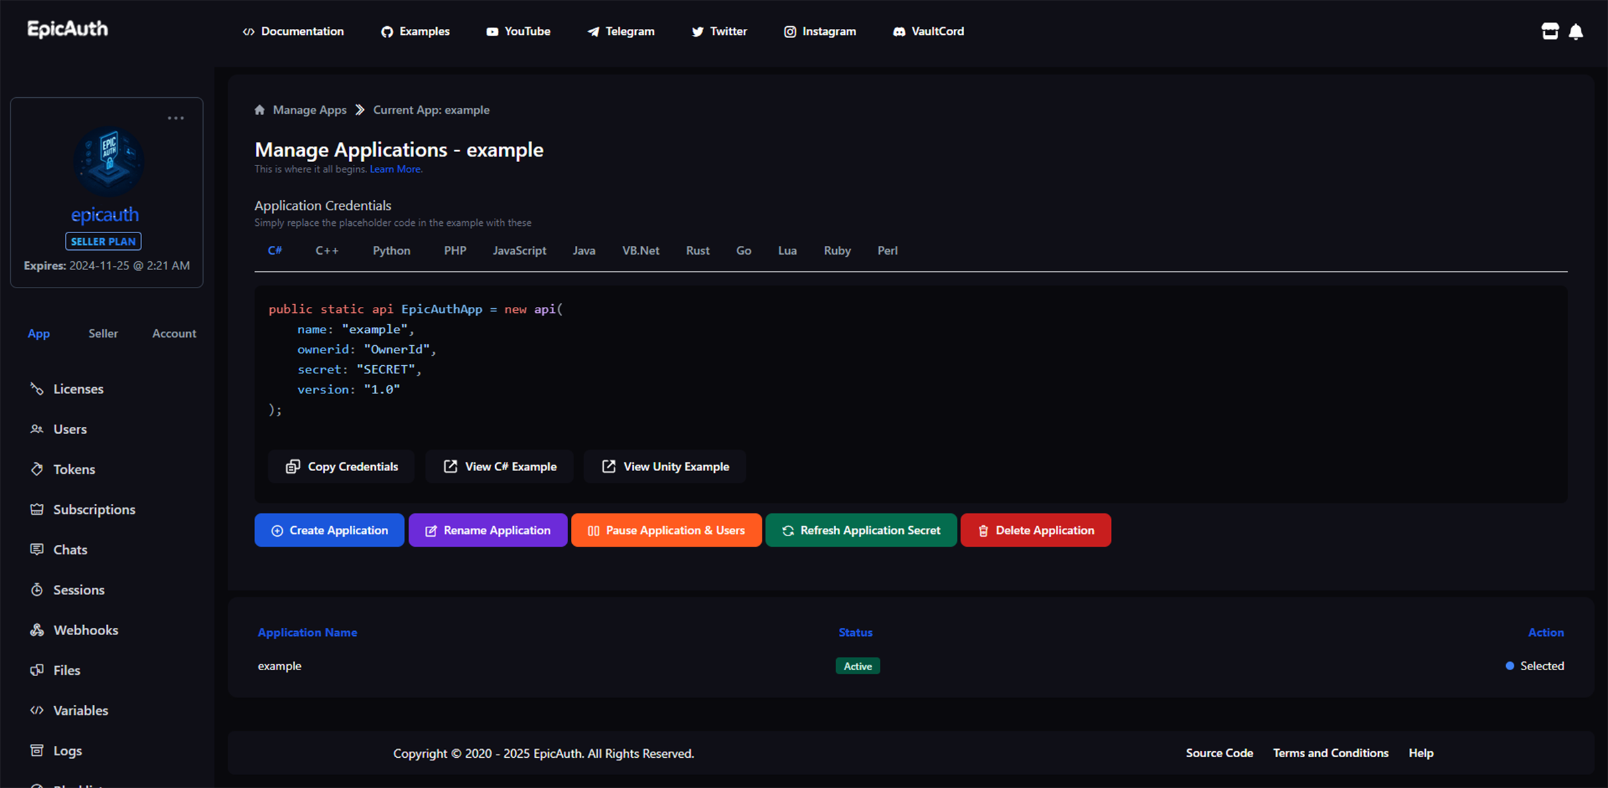Click the Create Application button

click(329, 530)
